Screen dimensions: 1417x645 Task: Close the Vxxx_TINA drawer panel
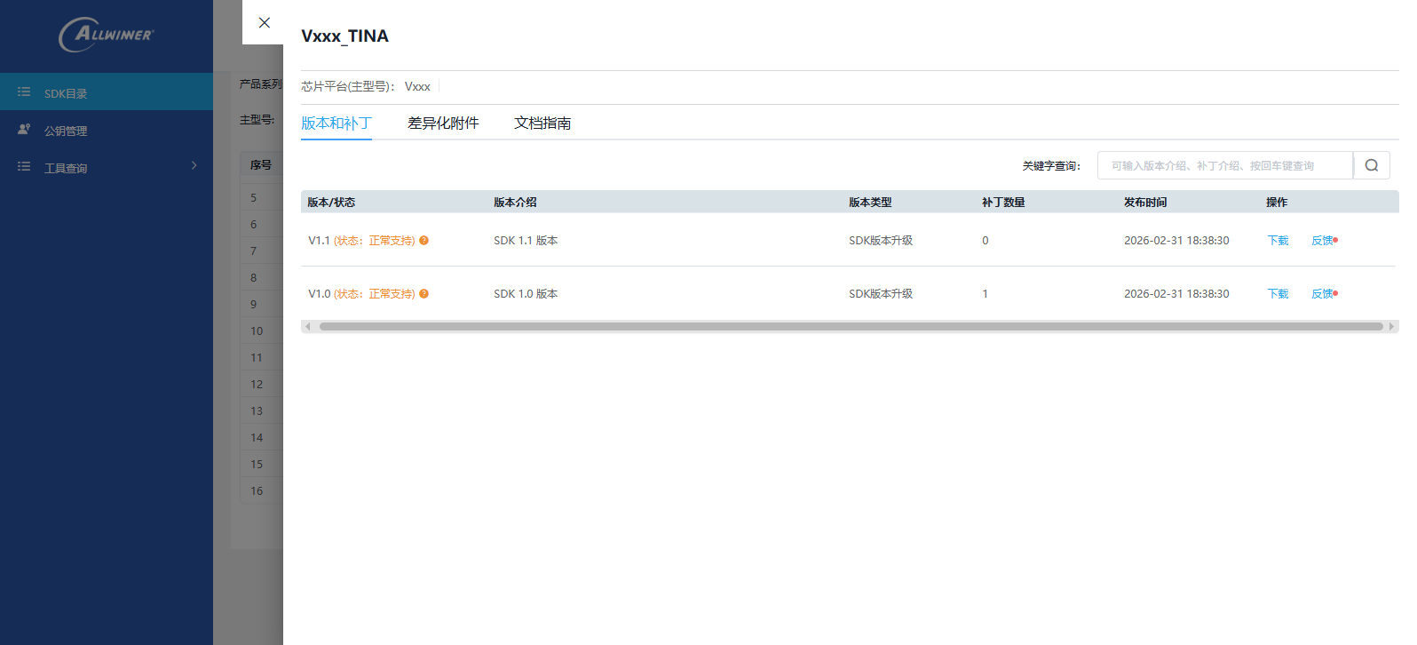pos(264,22)
